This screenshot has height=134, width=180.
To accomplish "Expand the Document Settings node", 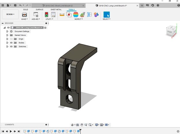I will (7, 31).
